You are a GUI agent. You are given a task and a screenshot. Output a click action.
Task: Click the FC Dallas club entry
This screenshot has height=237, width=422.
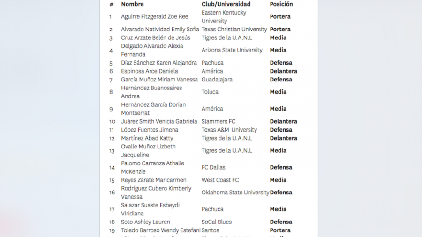point(213,167)
